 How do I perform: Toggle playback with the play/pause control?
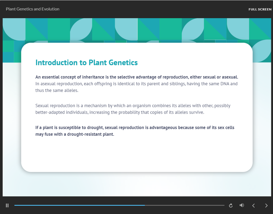coord(7,205)
